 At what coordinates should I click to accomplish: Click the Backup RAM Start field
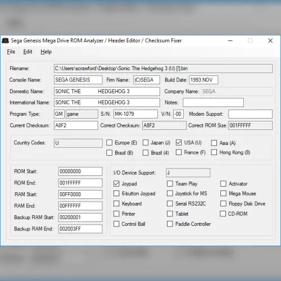[x=80, y=217]
